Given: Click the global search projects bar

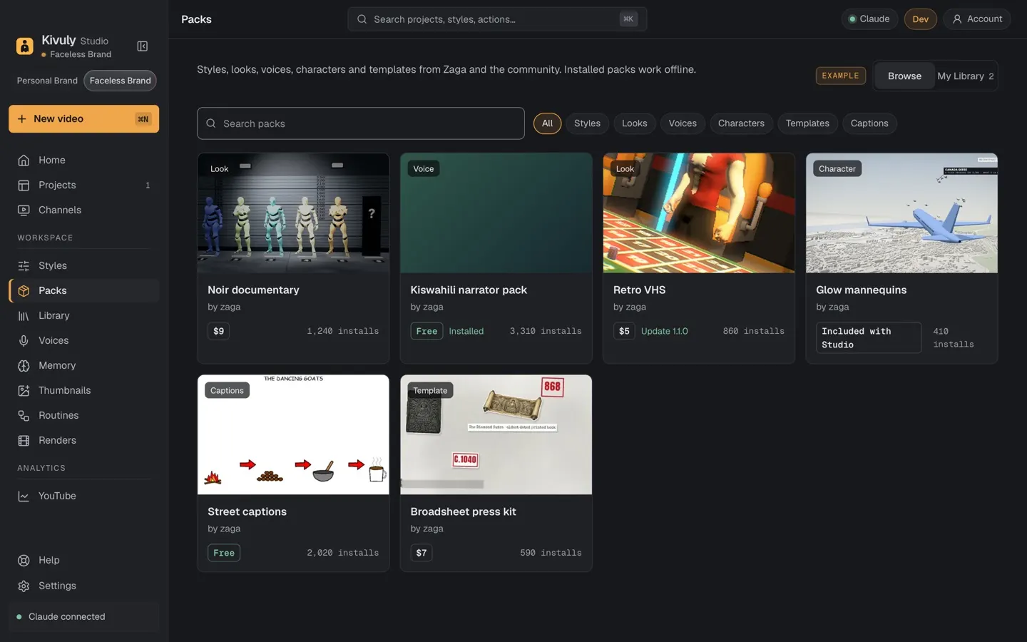Looking at the screenshot, I should (497, 19).
